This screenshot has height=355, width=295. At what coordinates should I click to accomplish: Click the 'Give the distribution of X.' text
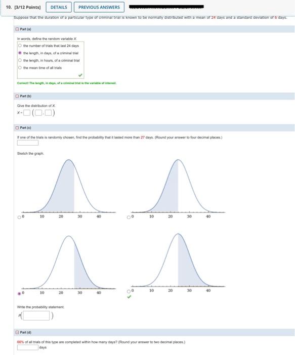36,105
